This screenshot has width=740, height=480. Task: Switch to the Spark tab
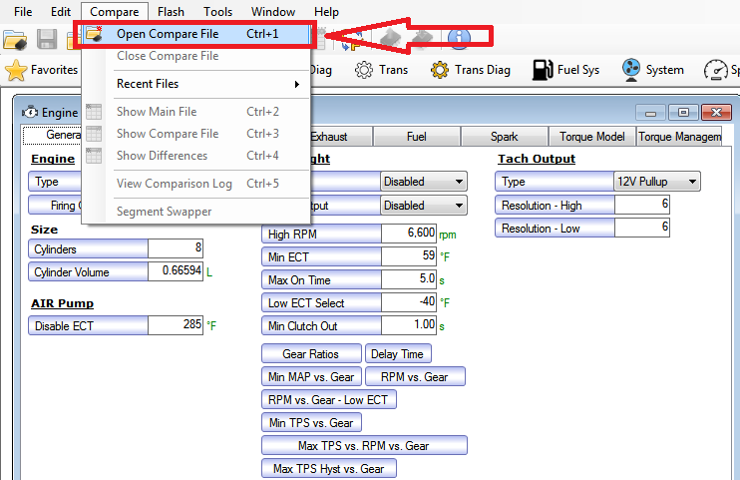(x=504, y=137)
